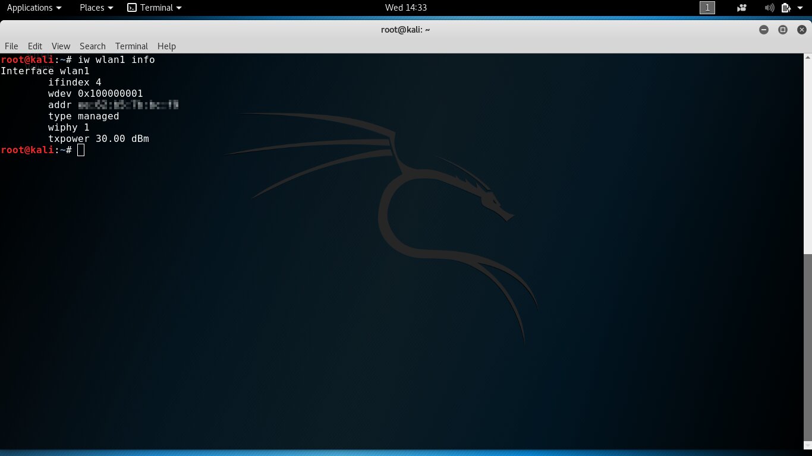812x456 pixels.
Task: Open the Edit menu
Action: coord(35,46)
